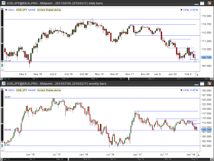Select the USD.JPY symbol field in weekly chart

(22, 90)
